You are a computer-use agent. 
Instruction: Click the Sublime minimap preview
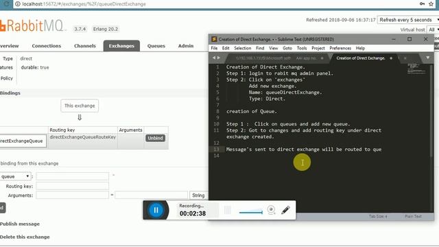coord(416,69)
